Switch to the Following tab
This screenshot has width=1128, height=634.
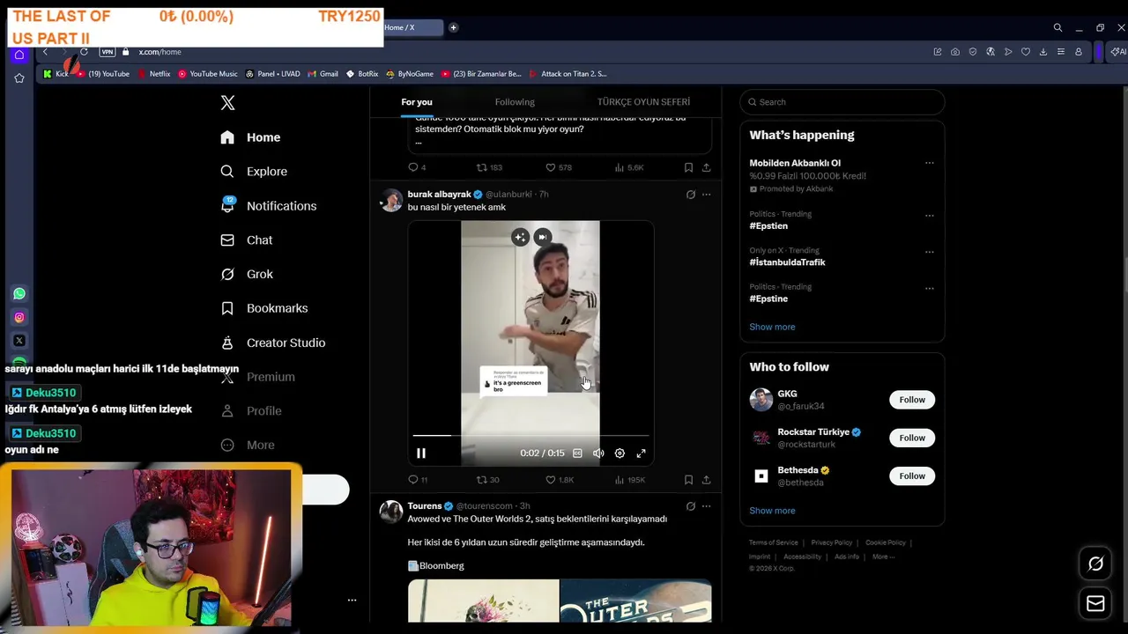[515, 102]
